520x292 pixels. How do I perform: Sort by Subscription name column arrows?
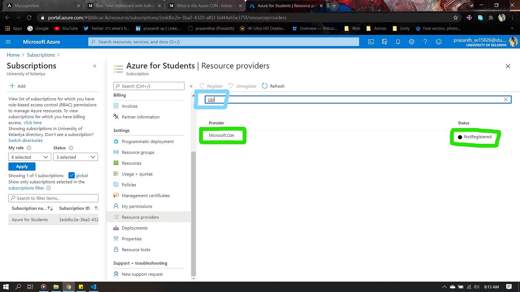click(x=50, y=208)
